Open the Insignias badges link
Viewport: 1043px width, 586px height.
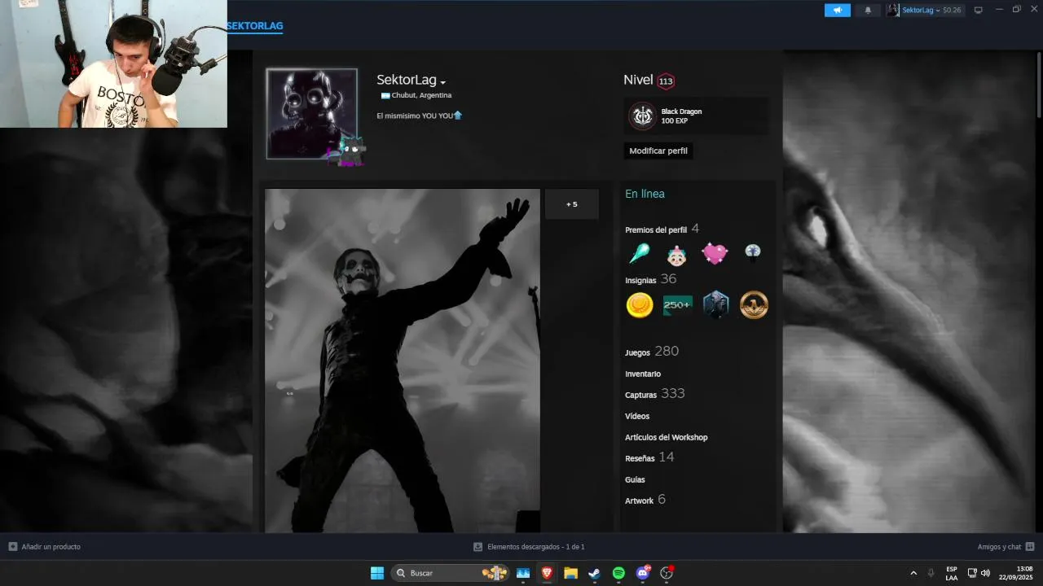tap(640, 280)
